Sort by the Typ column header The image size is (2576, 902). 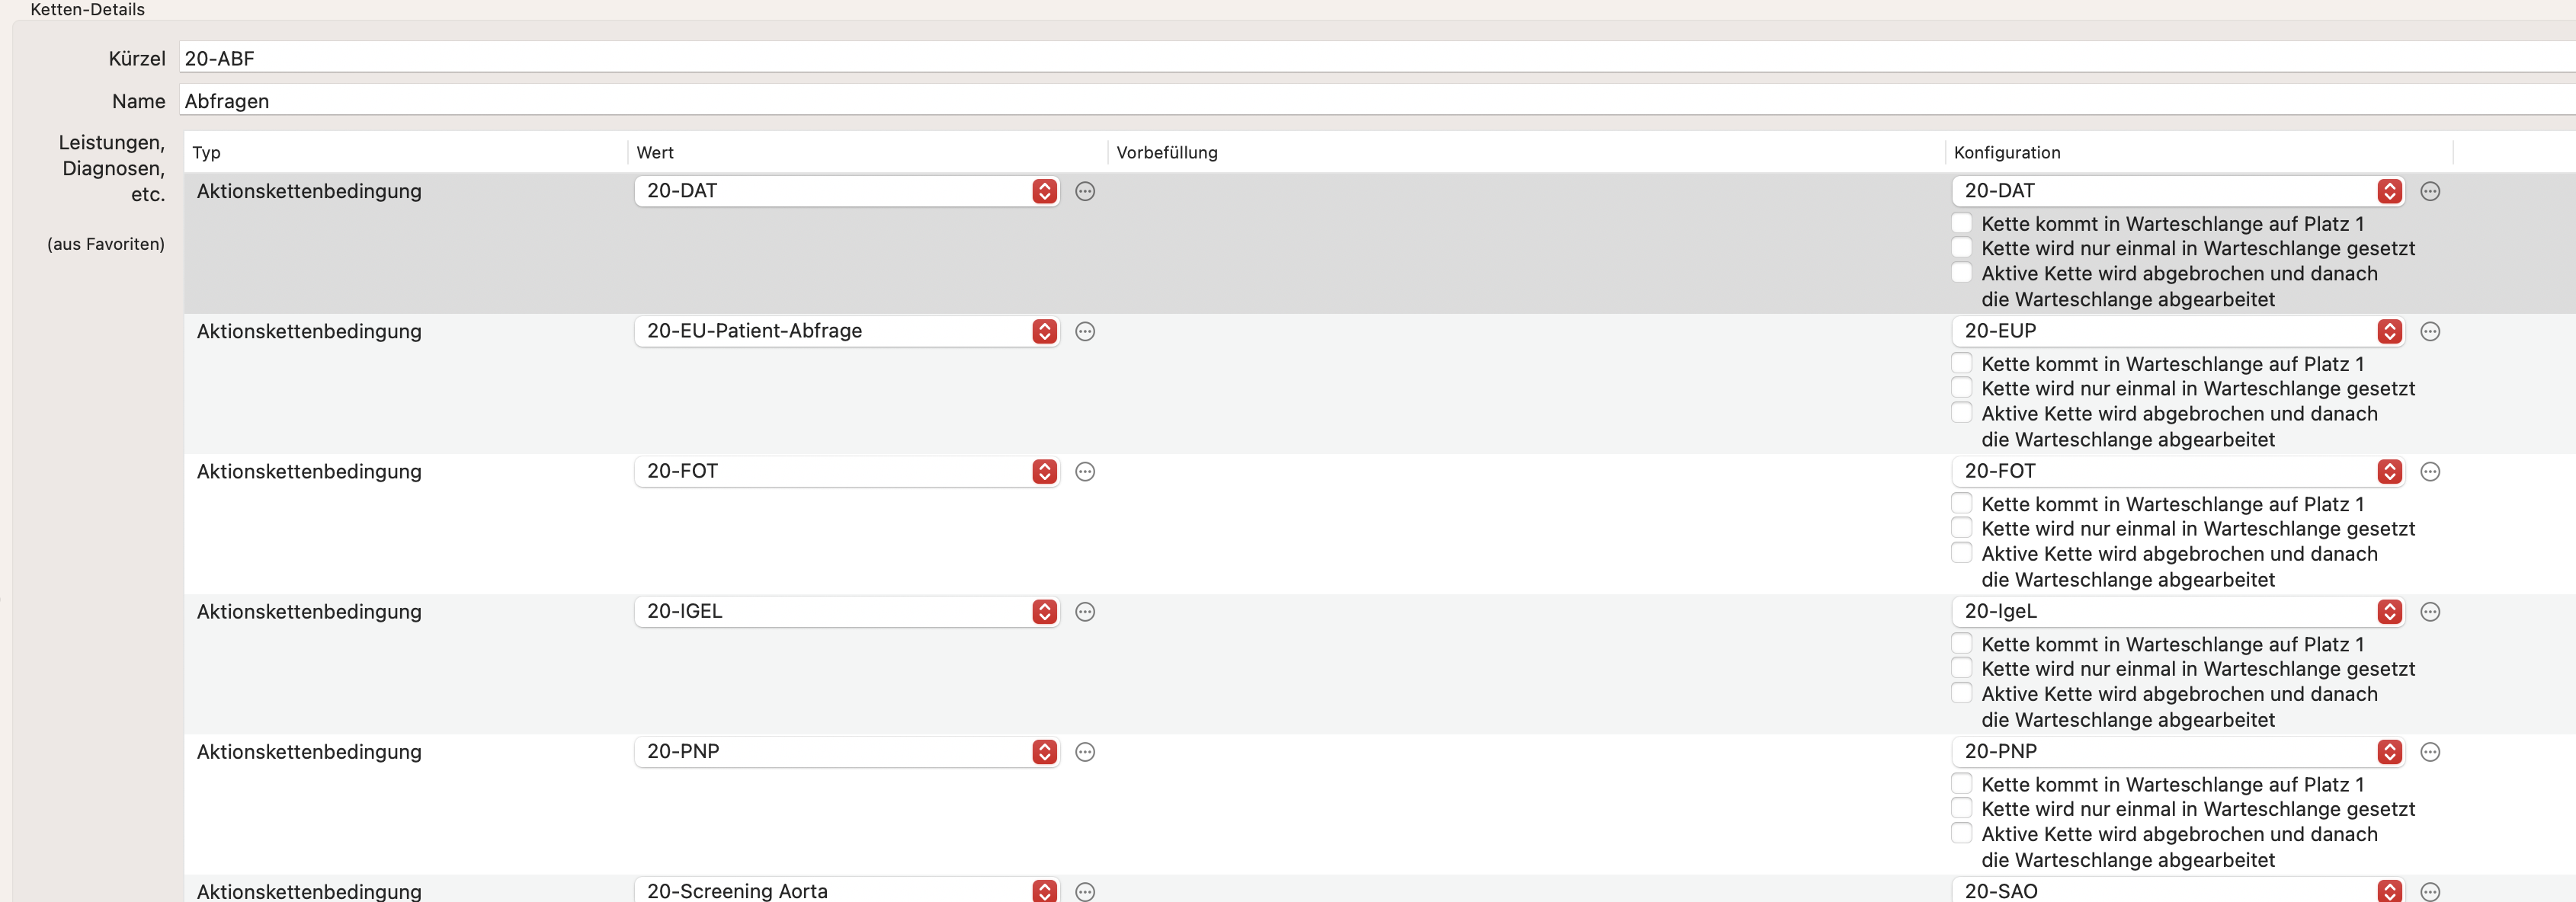coord(406,152)
